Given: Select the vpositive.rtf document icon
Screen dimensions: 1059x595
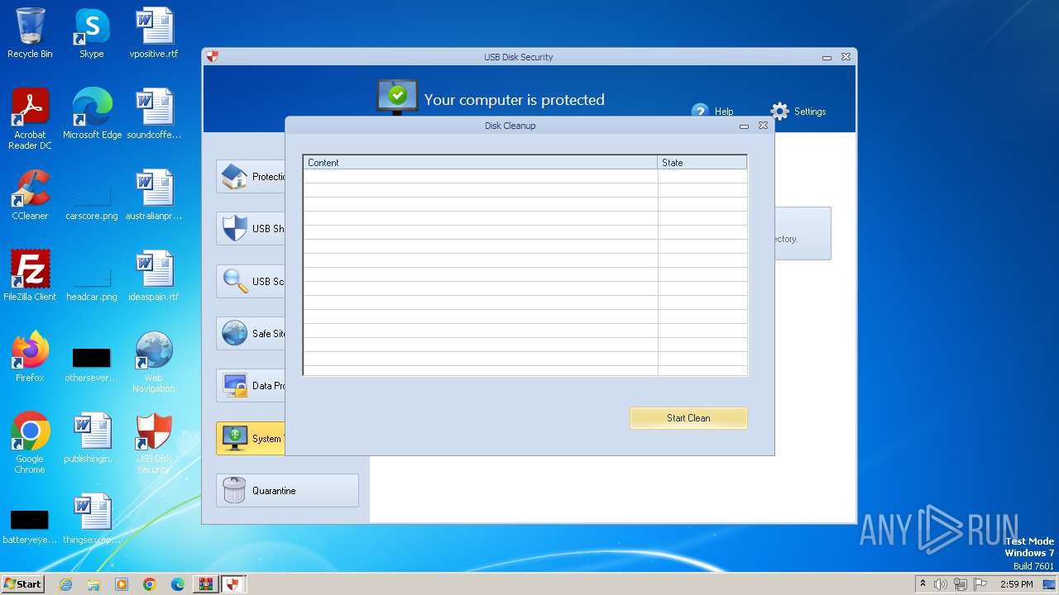Looking at the screenshot, I should click(154, 33).
